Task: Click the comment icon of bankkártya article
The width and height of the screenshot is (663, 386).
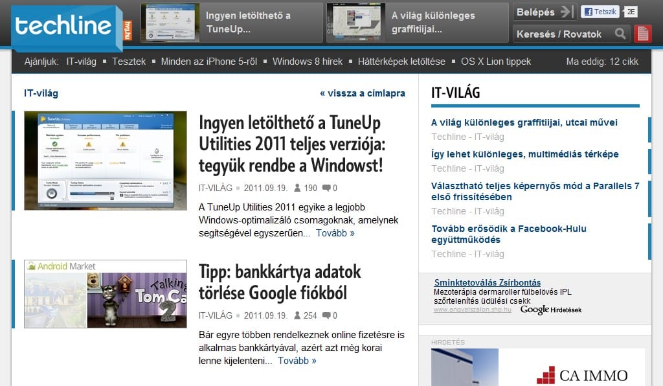Action: (326, 315)
